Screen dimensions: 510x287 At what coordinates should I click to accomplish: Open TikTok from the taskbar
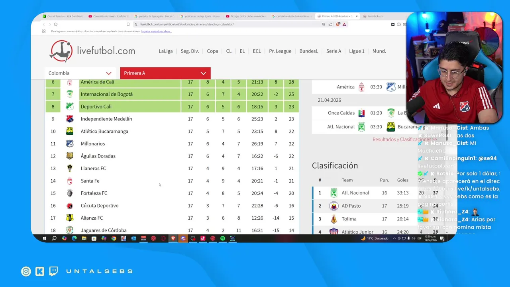pos(203,238)
